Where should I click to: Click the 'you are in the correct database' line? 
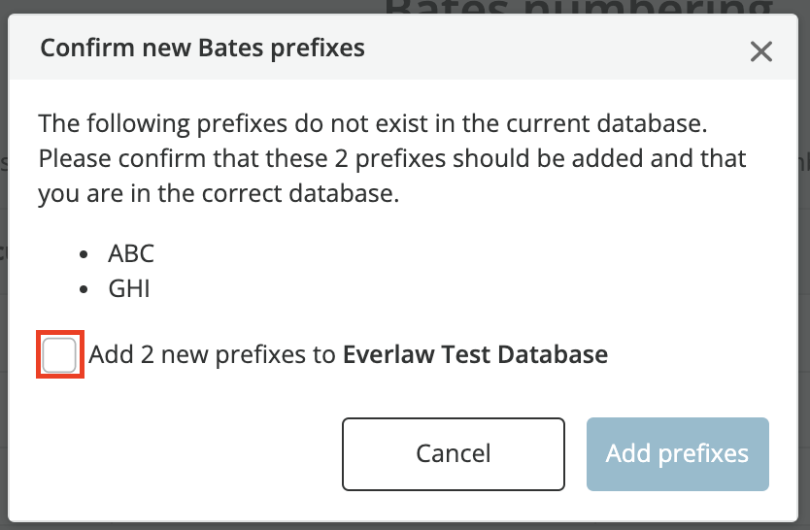point(219,194)
